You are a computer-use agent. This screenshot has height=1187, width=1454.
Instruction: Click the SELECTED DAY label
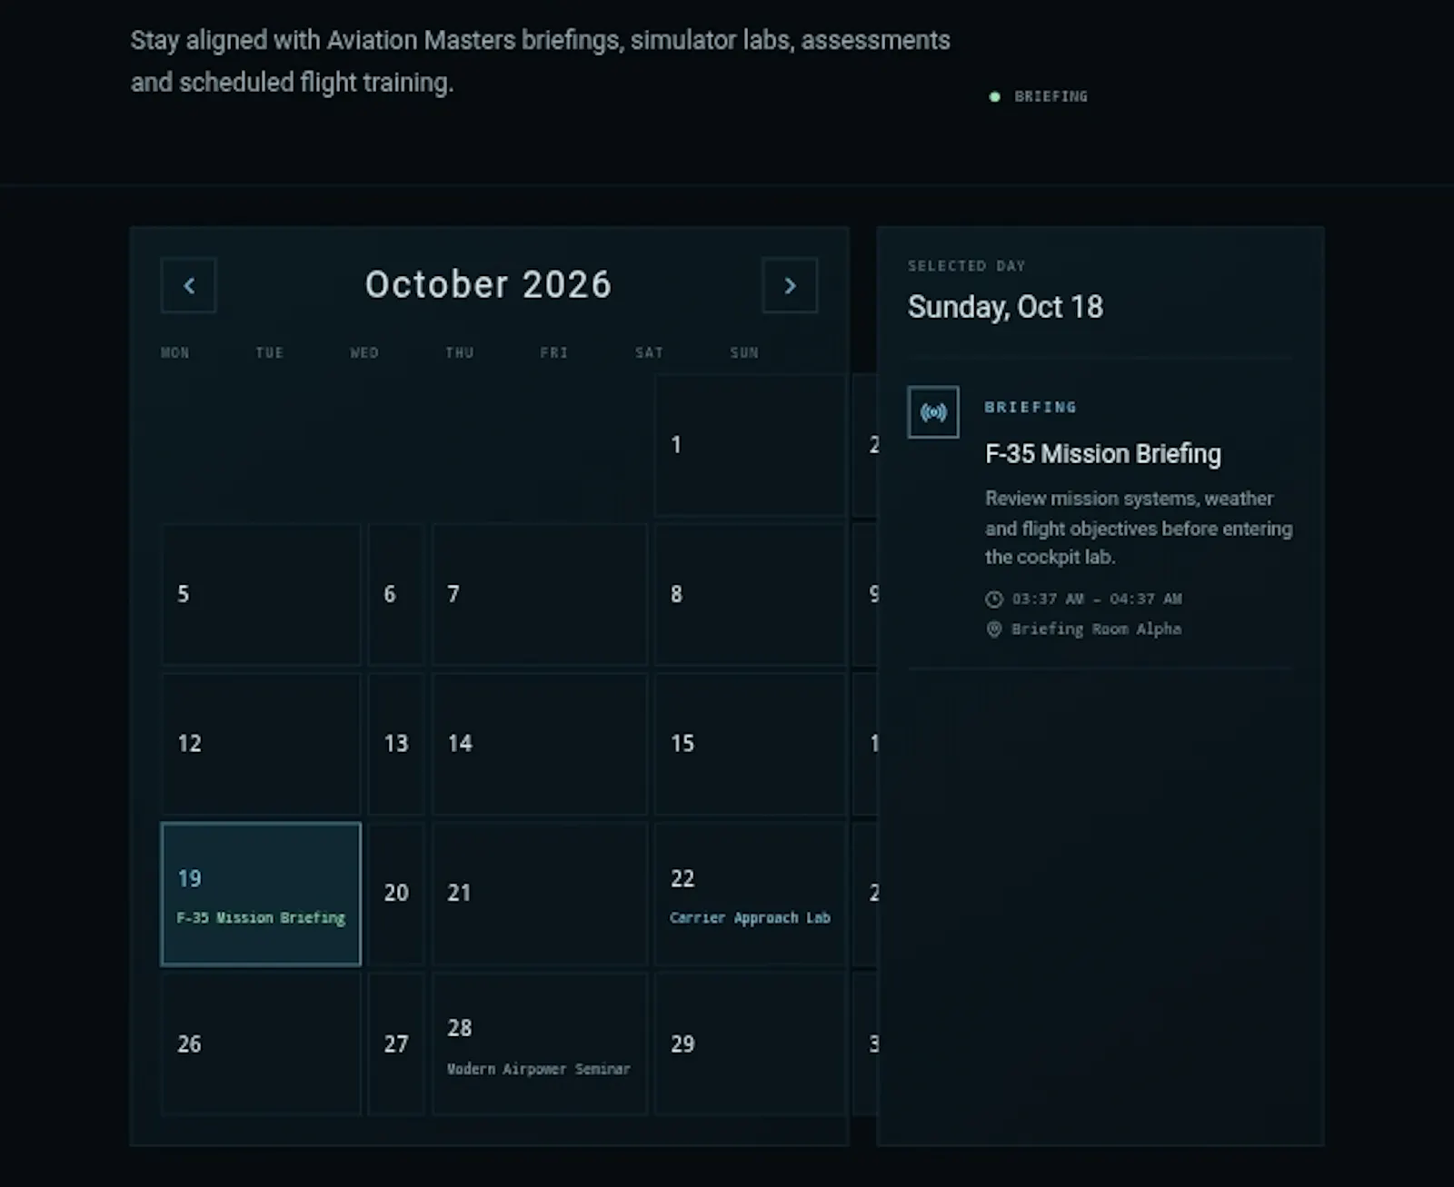pyautogui.click(x=966, y=266)
